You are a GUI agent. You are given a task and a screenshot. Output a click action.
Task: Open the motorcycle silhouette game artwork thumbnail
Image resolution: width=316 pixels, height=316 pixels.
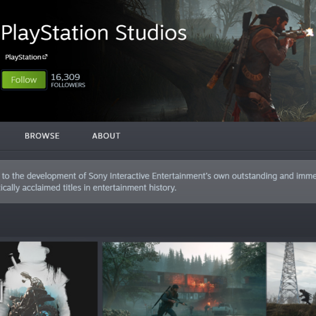click(x=48, y=279)
